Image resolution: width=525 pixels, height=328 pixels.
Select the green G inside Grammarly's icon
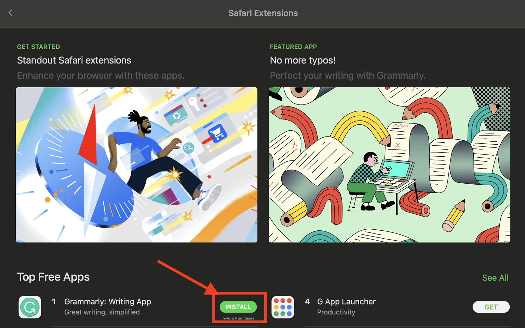coord(30,307)
